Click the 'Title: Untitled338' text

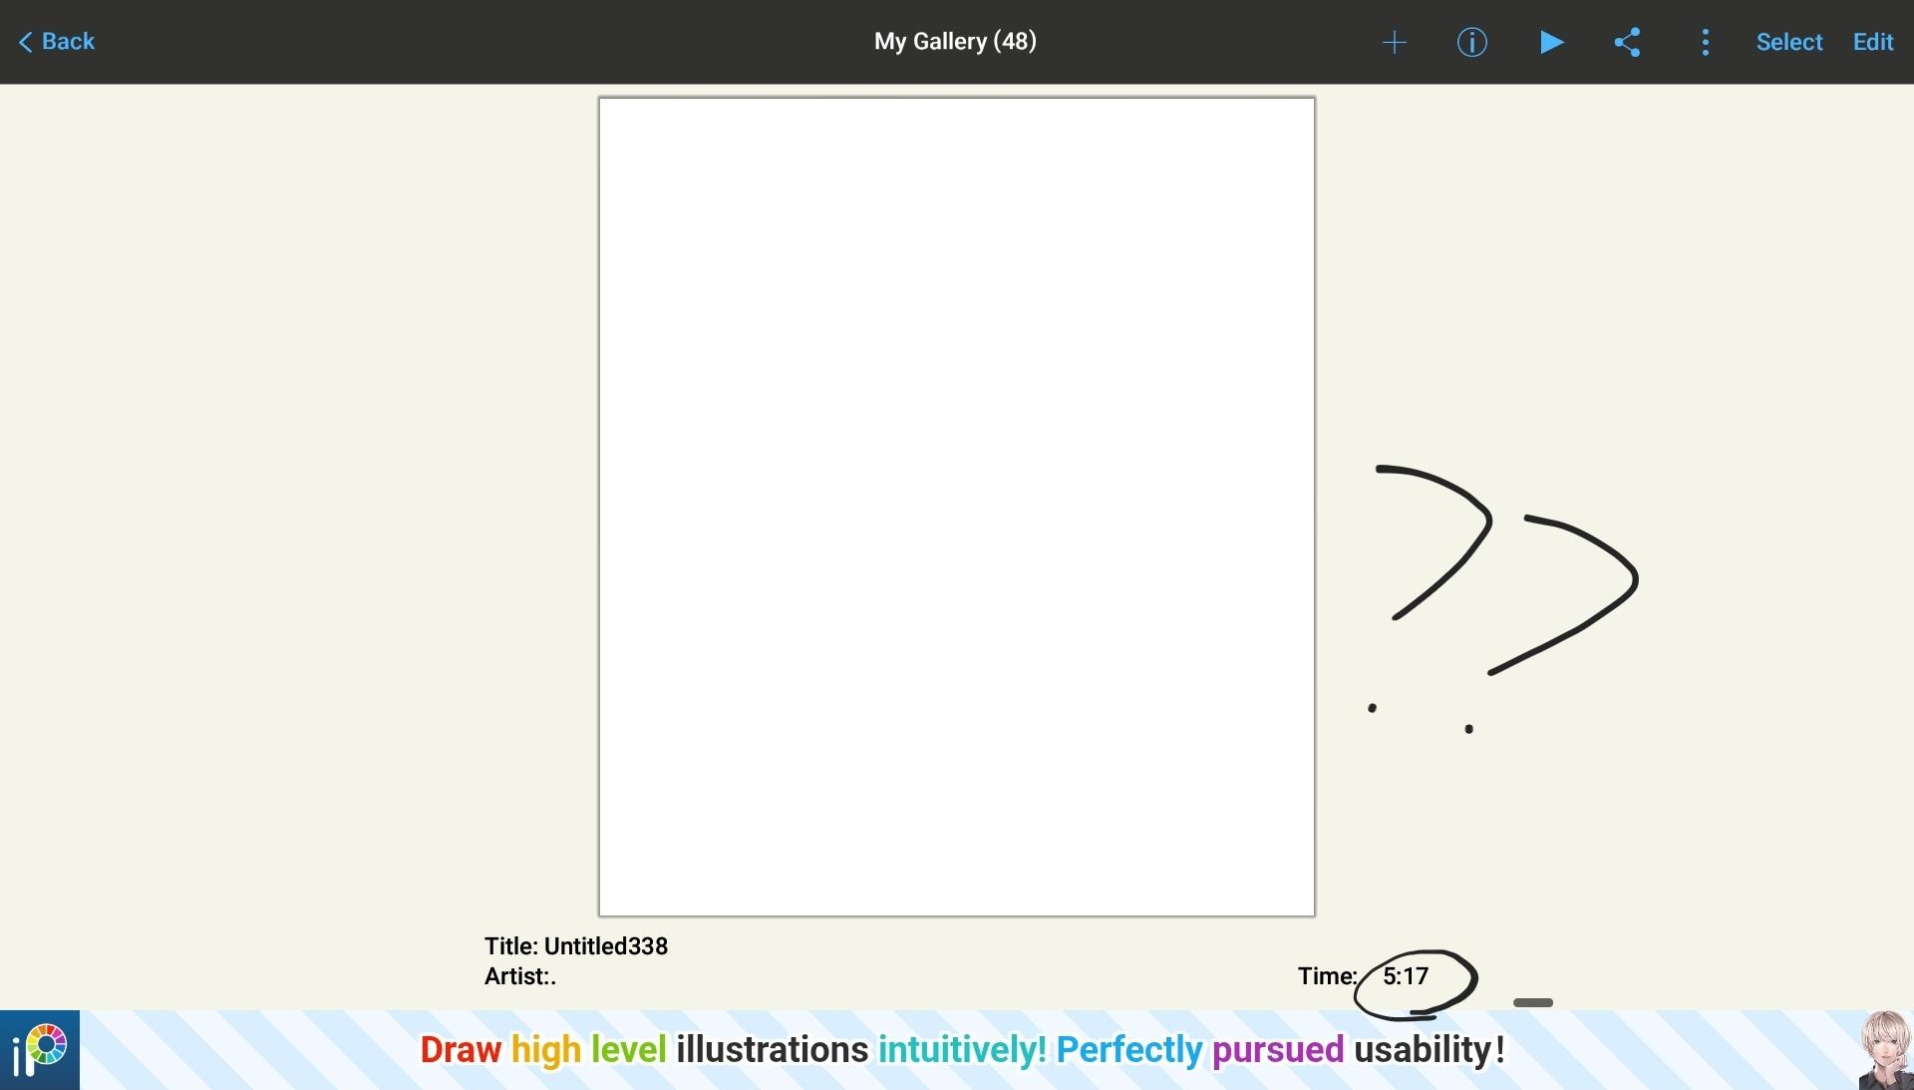[x=575, y=946]
